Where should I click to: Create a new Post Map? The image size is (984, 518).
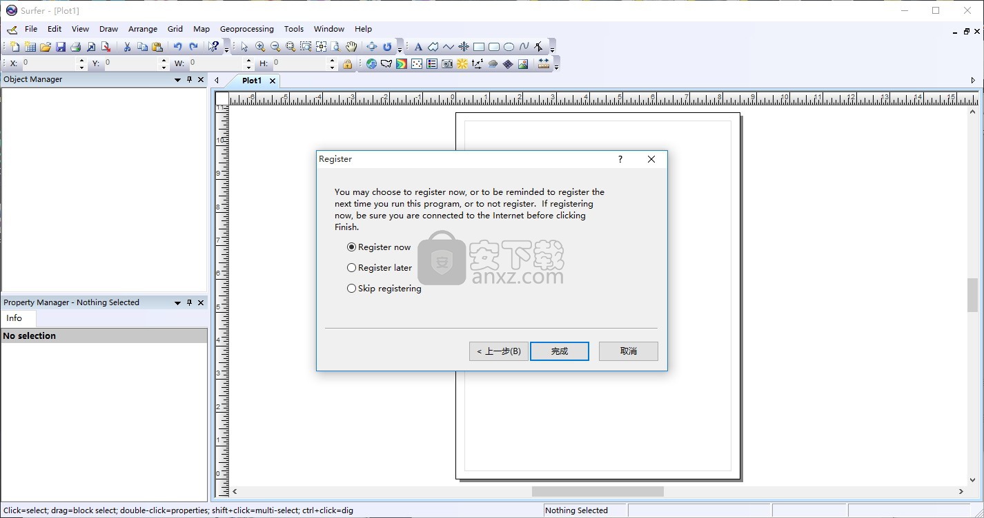[417, 64]
